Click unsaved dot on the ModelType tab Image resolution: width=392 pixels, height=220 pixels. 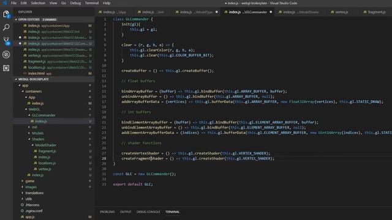[x=216, y=12]
